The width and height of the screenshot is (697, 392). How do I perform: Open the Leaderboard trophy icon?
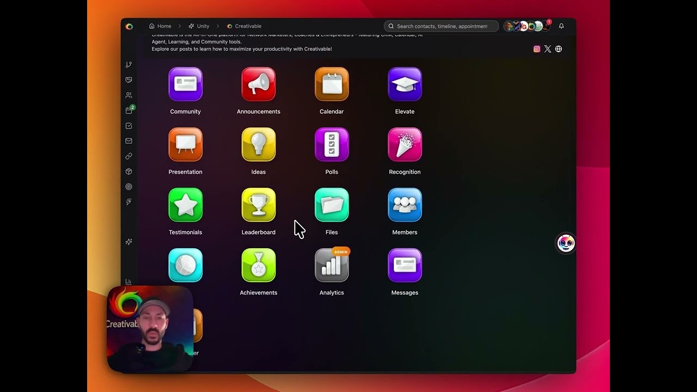258,205
